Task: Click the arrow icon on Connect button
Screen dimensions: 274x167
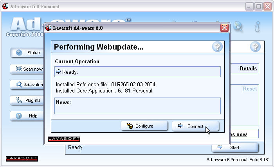Action: click(x=180, y=125)
